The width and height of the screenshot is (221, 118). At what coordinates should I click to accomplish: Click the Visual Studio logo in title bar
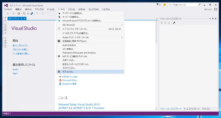(x=6, y=5)
